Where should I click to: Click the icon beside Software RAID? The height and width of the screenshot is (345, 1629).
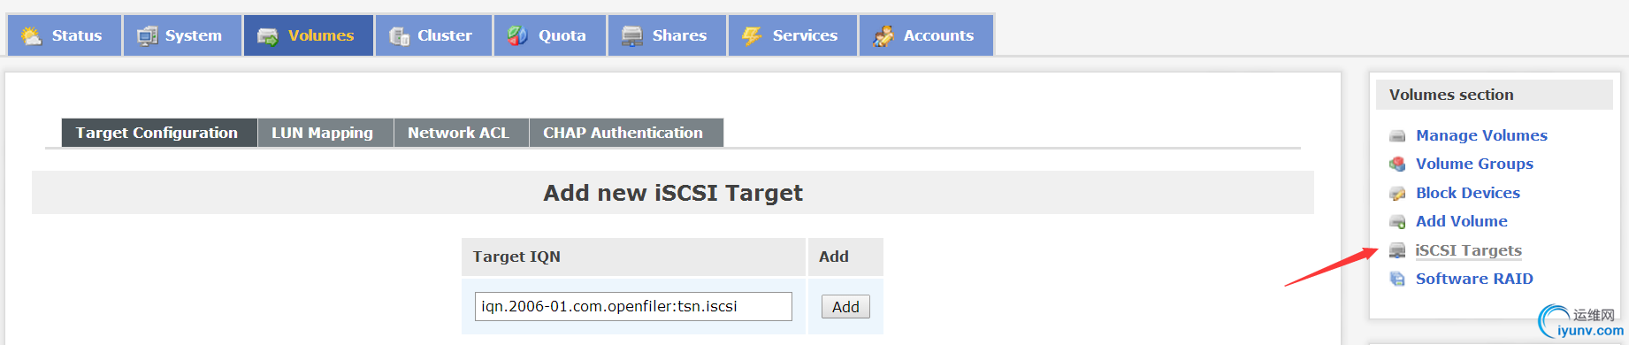click(1397, 280)
